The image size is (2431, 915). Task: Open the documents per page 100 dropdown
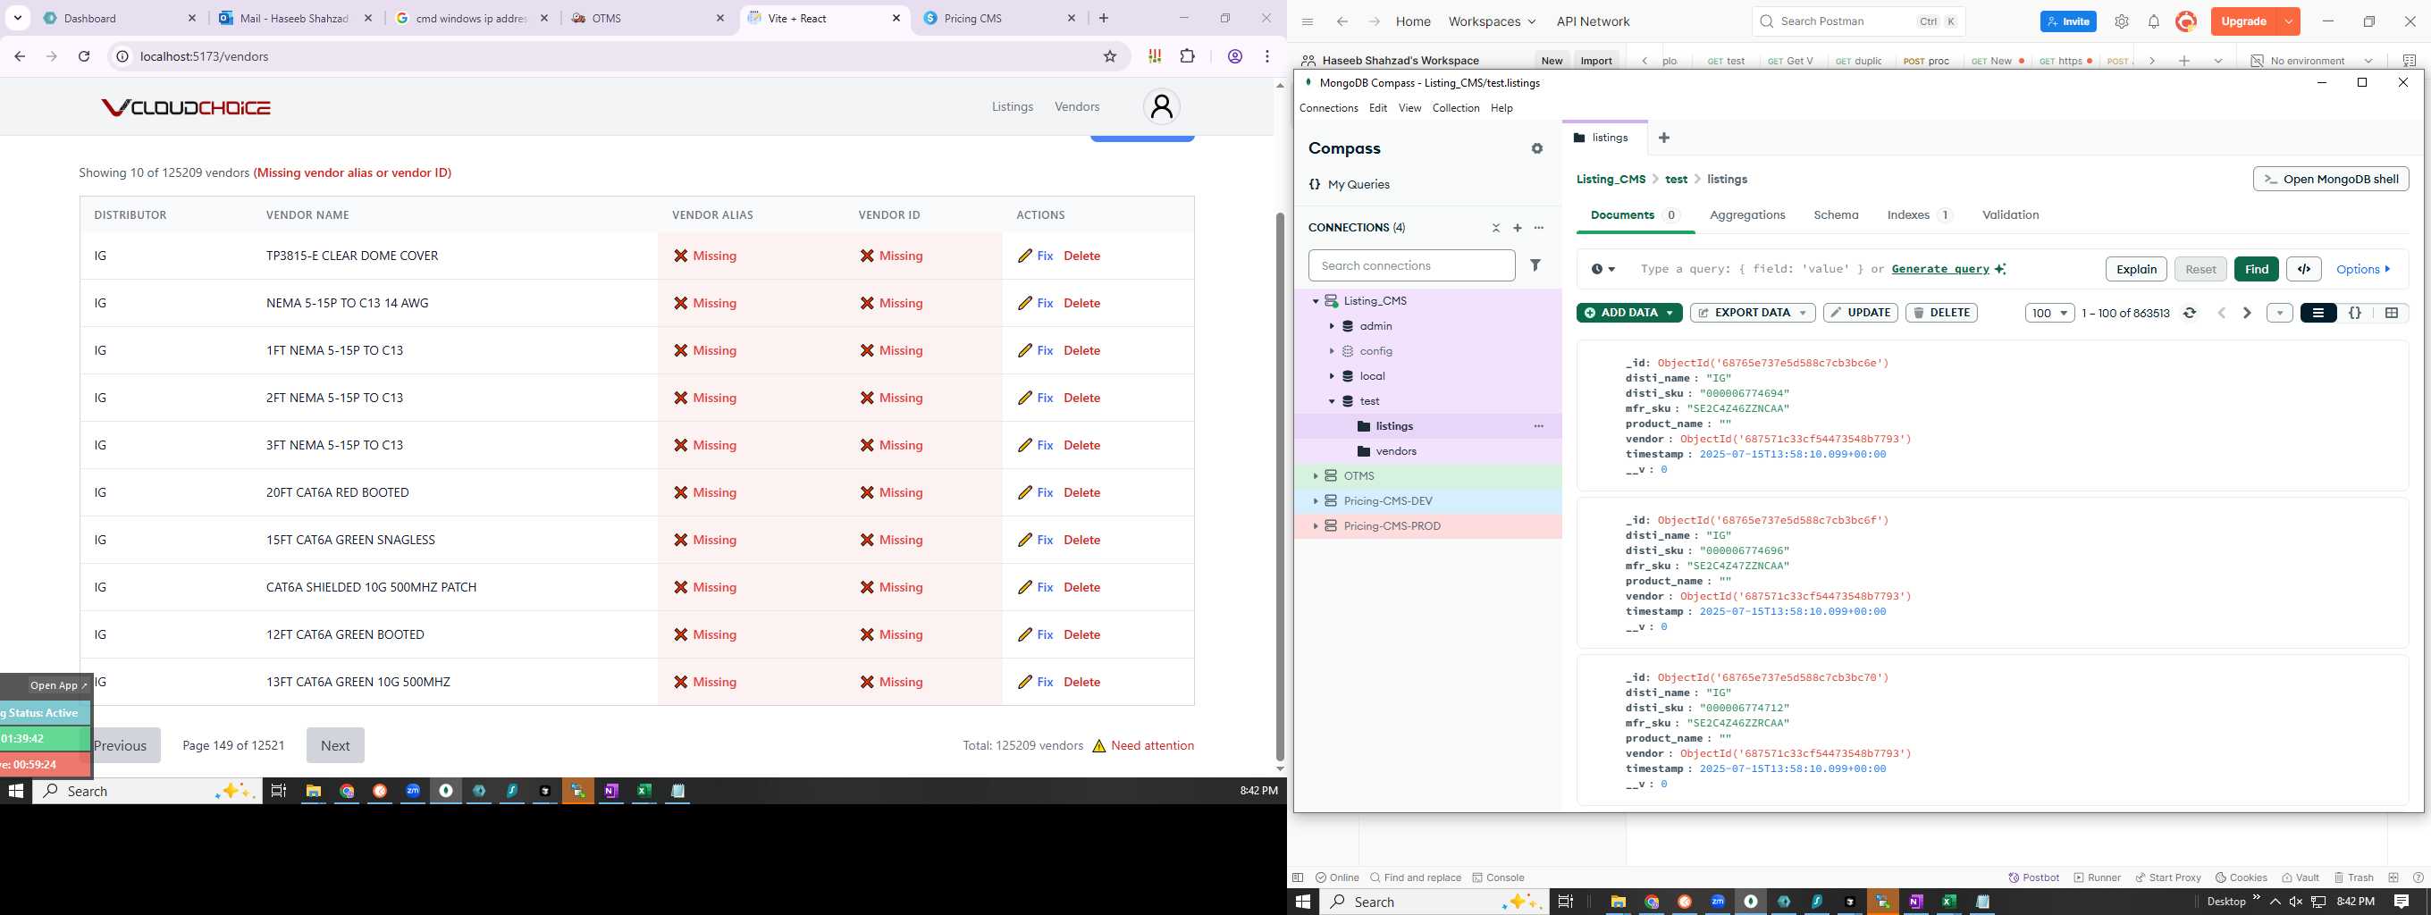[2048, 313]
